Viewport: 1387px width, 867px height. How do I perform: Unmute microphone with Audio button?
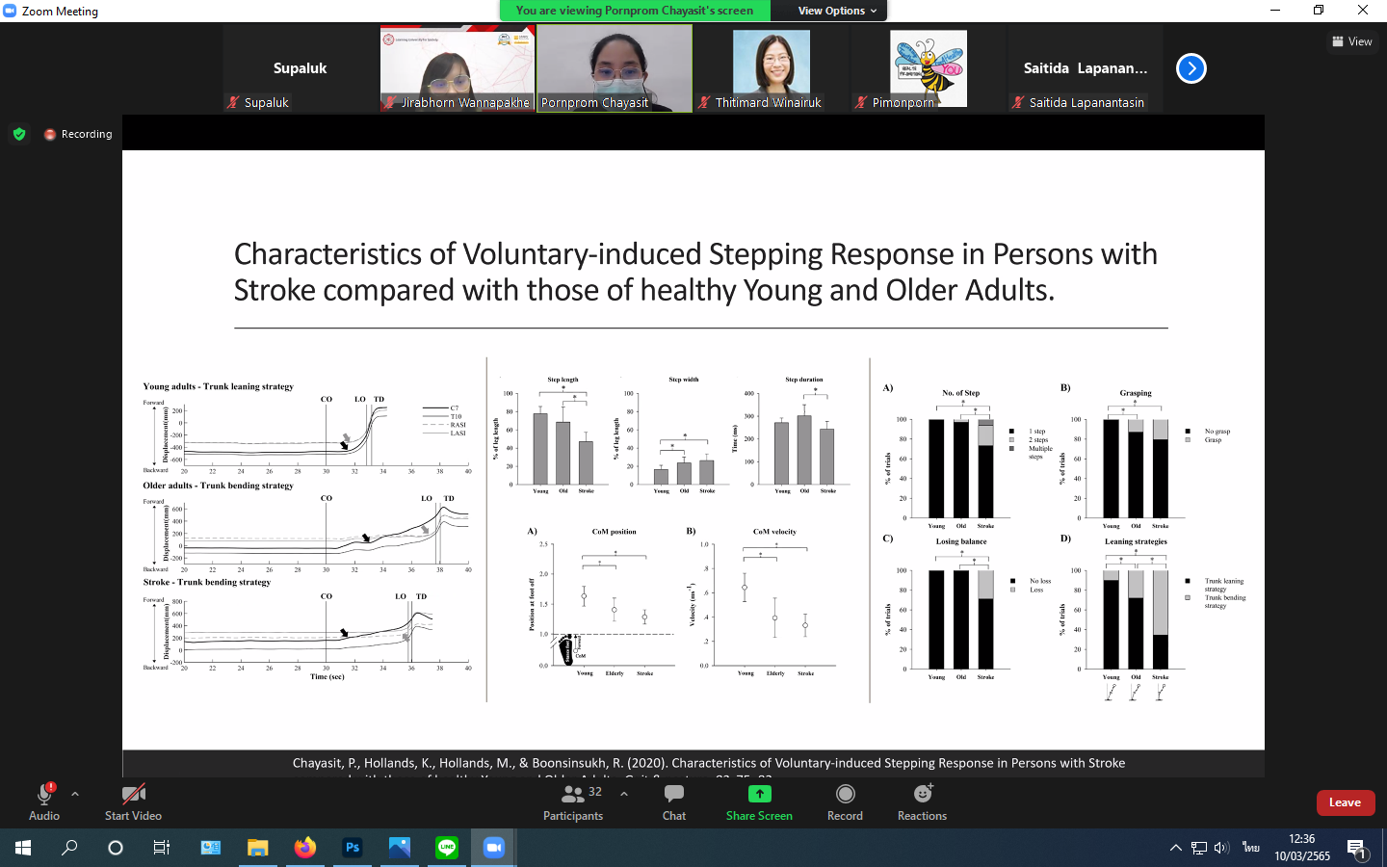(44, 801)
